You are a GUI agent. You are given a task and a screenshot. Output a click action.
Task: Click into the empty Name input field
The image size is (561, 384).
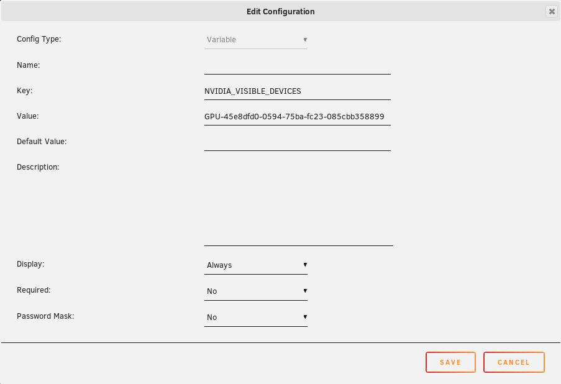click(297, 66)
